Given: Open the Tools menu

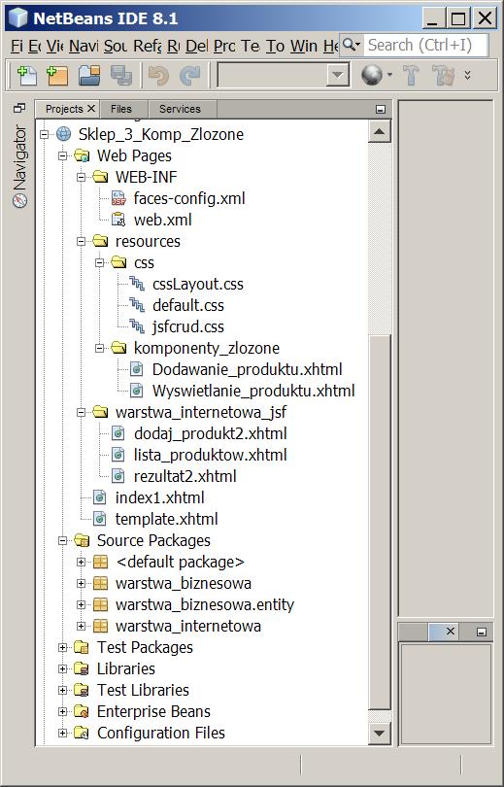Looking at the screenshot, I should pos(275,47).
